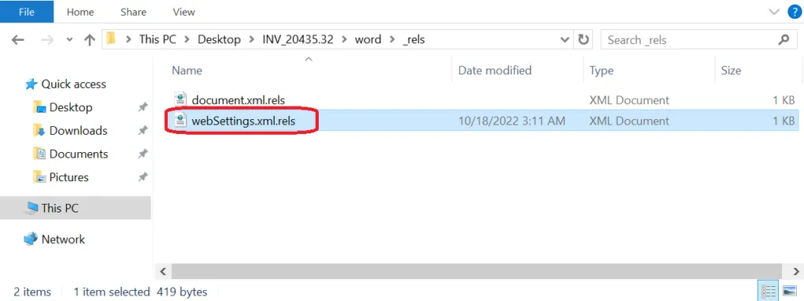Expand the chevron after Desktop in breadcrumb

coord(250,40)
